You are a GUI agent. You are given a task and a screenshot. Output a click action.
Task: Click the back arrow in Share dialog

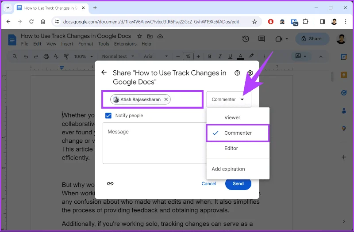(x=104, y=72)
